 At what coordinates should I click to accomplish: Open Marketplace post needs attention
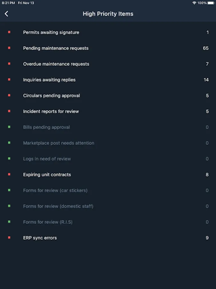click(59, 143)
